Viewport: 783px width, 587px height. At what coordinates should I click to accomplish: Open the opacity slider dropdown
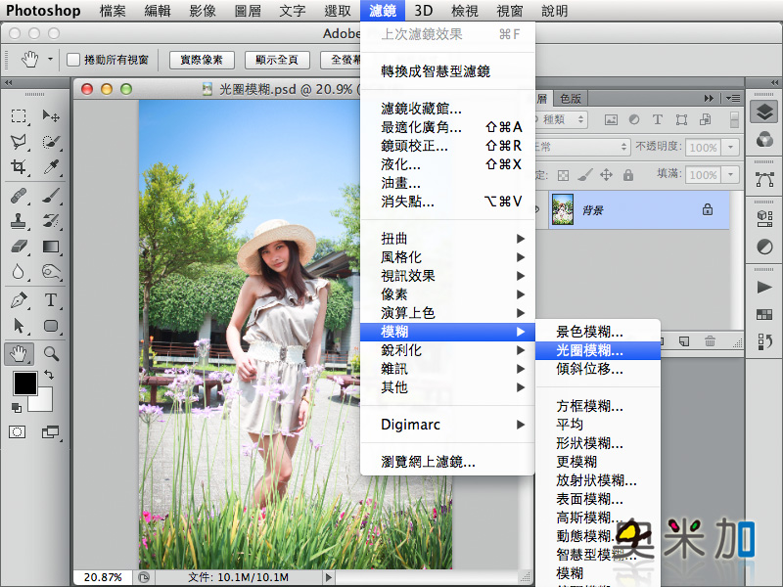pos(730,148)
